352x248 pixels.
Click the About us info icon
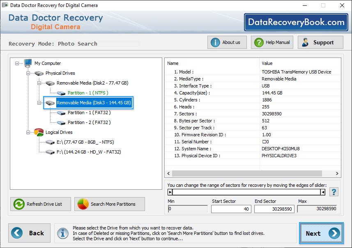[215, 42]
